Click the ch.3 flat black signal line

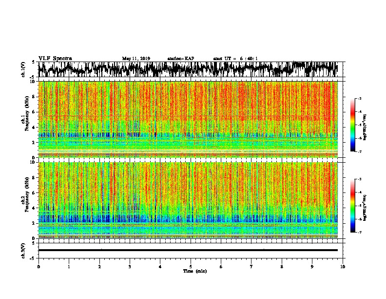[x=188, y=250]
